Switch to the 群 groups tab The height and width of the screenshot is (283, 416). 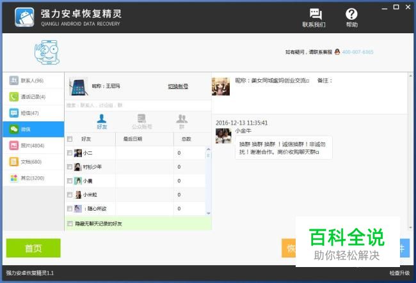[x=182, y=121]
